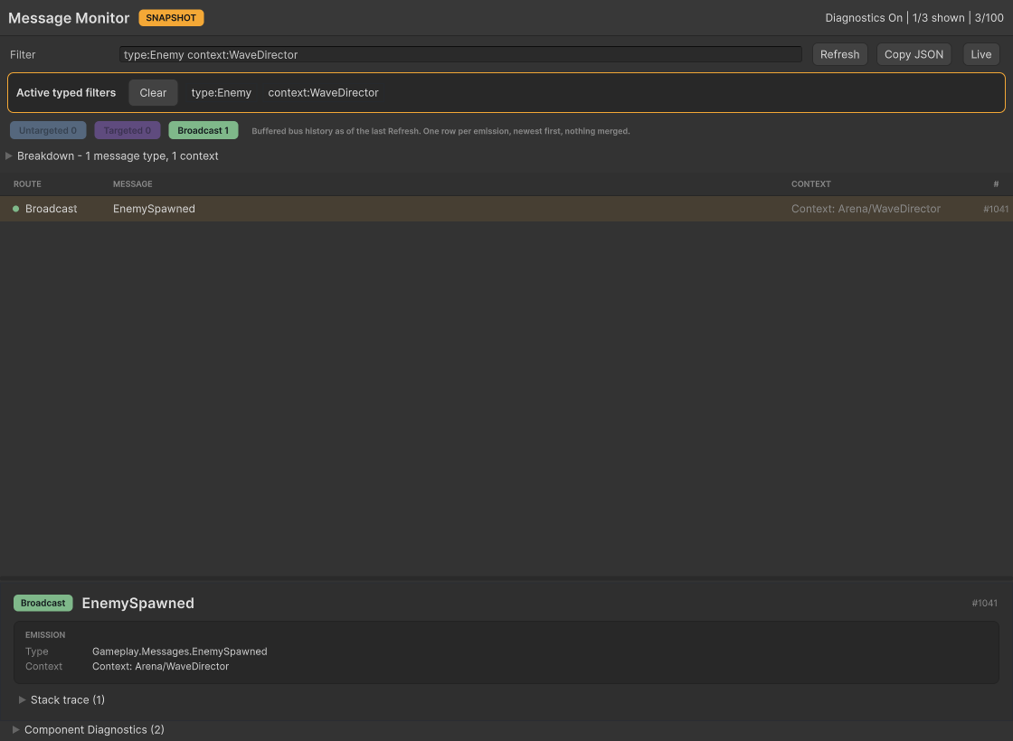Expand the Breakdown section
Screen dimensions: 1013x741
point(112,156)
